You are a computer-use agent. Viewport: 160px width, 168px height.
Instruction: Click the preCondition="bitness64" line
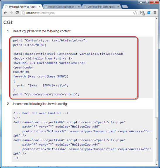click(x=87, y=149)
